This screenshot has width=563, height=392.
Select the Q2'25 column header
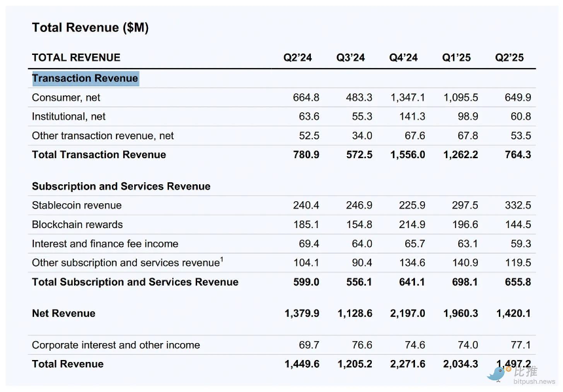click(x=509, y=57)
